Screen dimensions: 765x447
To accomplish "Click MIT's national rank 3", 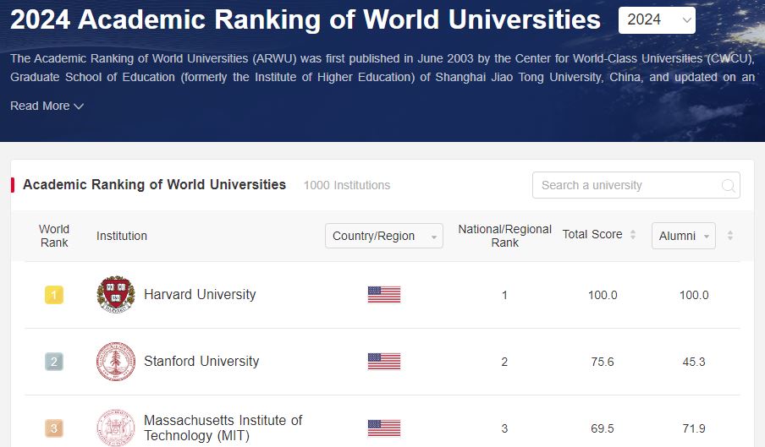I will pos(504,428).
